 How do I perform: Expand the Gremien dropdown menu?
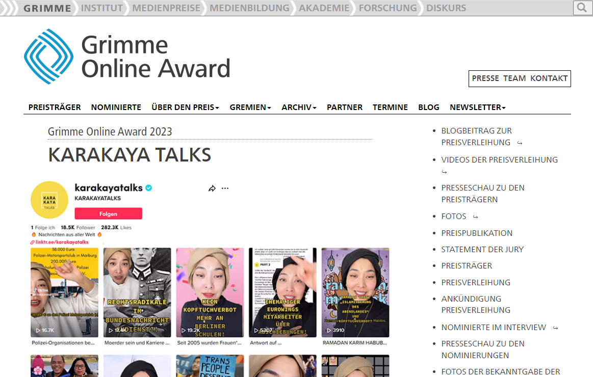click(250, 107)
